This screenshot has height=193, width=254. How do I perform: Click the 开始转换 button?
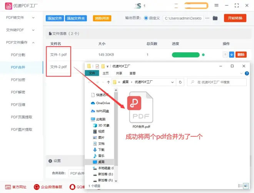pos(235,18)
